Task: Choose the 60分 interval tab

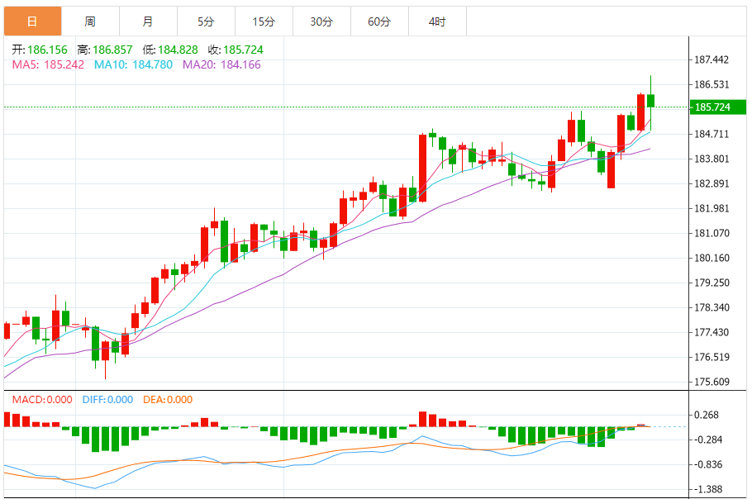Action: click(379, 21)
